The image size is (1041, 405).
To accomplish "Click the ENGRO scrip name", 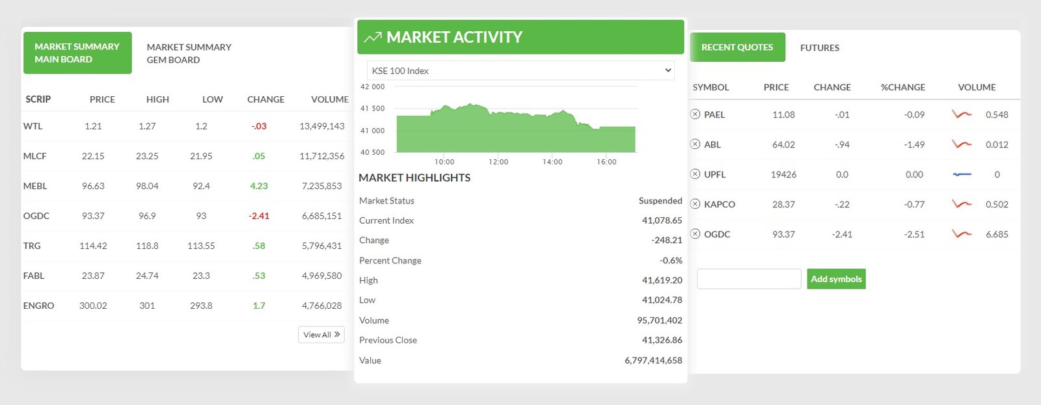I will pyautogui.click(x=38, y=306).
